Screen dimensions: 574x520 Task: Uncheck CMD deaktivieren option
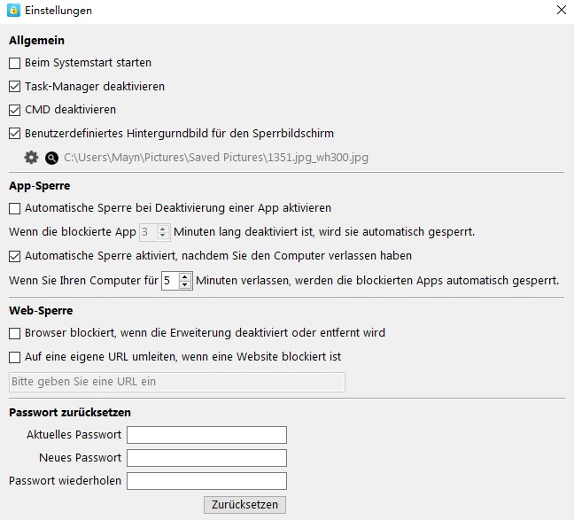point(15,110)
